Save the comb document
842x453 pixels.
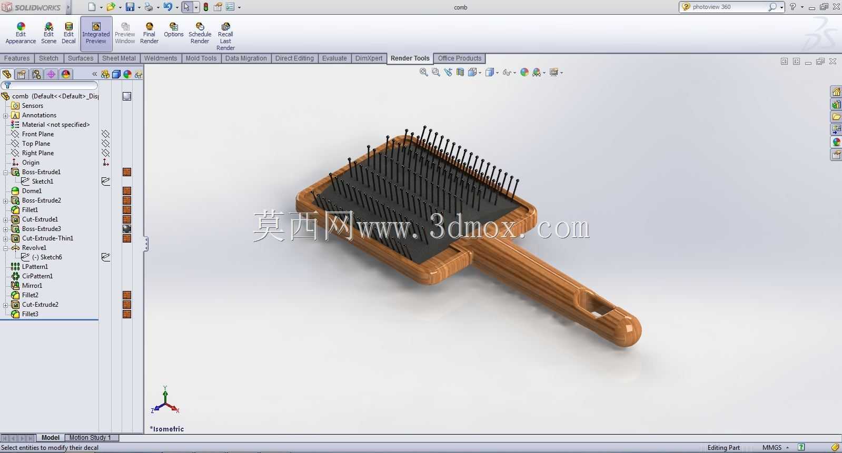pos(130,7)
